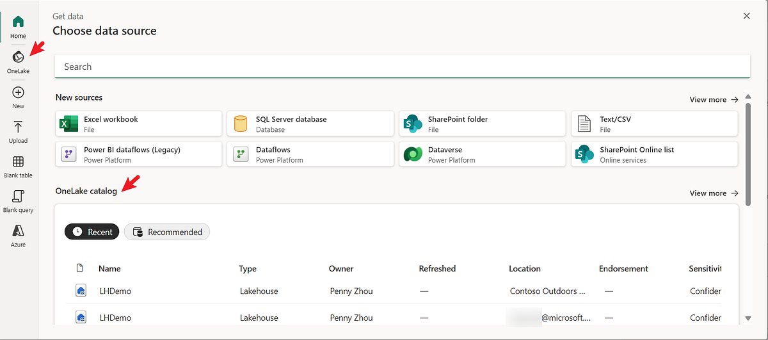The image size is (768, 340).
Task: Choose the SharePoint folder source
Action: tap(483, 124)
